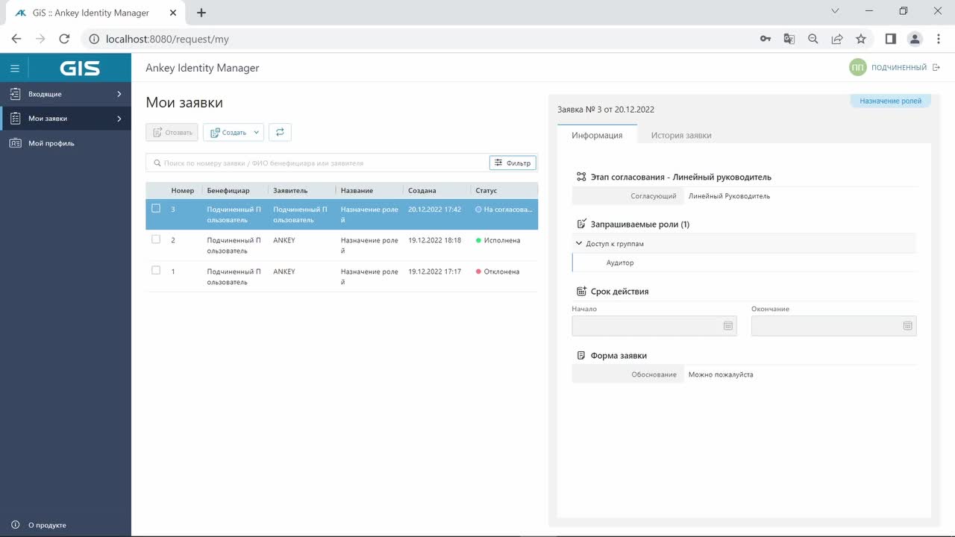Expand the Входящие submenu chevron

point(119,94)
